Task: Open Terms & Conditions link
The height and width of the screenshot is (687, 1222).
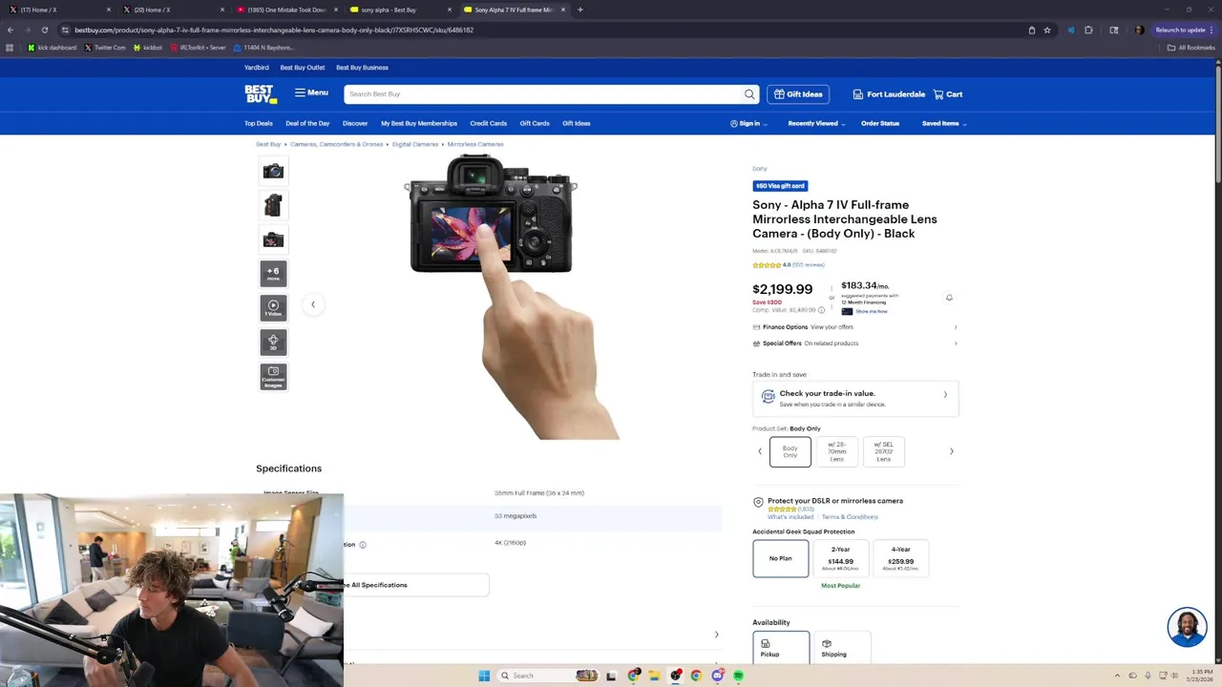Action: click(x=850, y=517)
